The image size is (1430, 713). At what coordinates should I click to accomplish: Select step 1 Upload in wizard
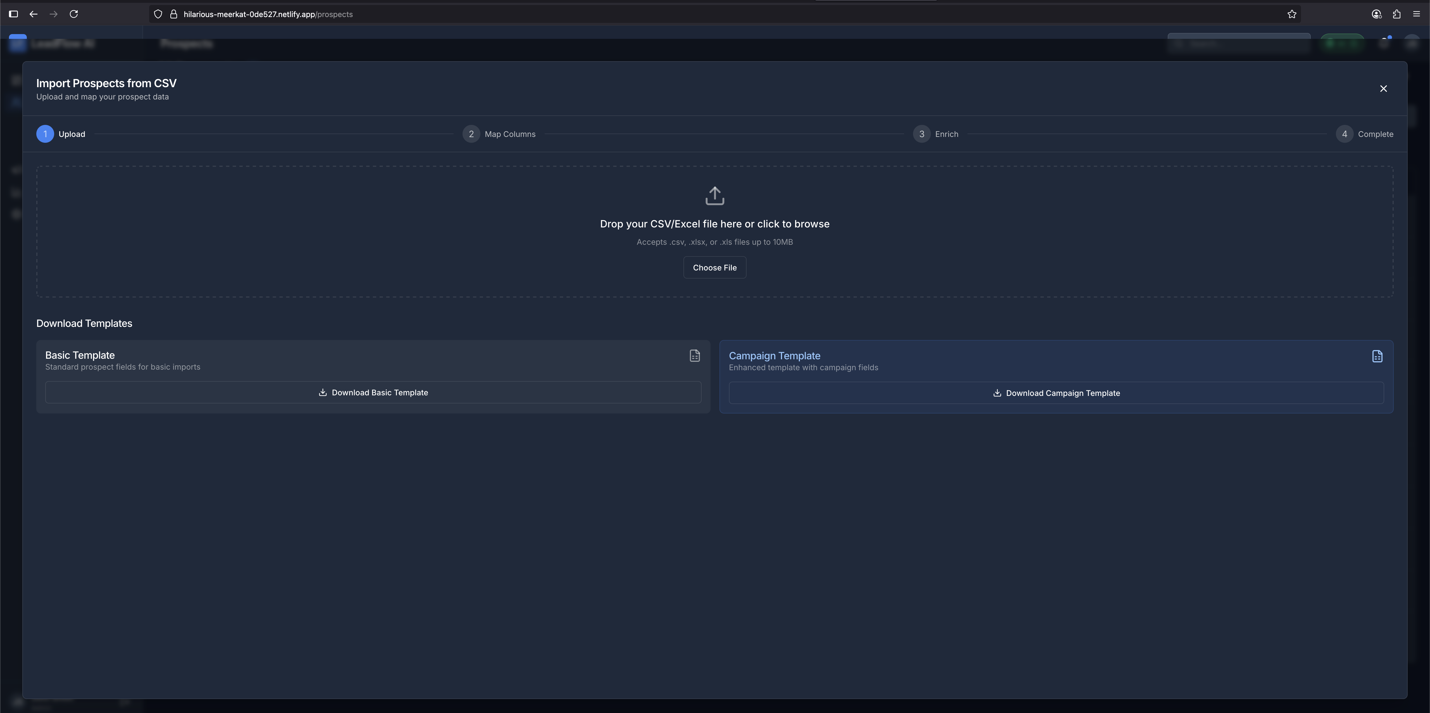click(46, 134)
